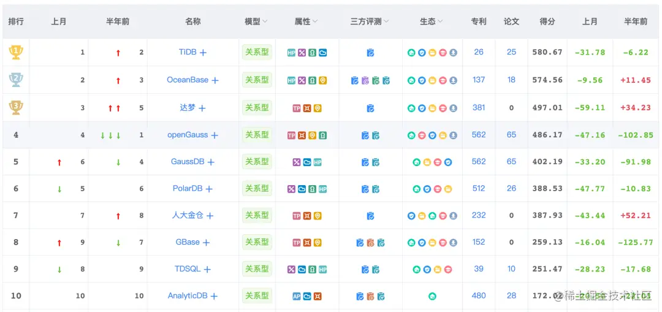Viewport: 662px width, 312px height.
Task: Open the GaussDB database link
Action: click(188, 161)
